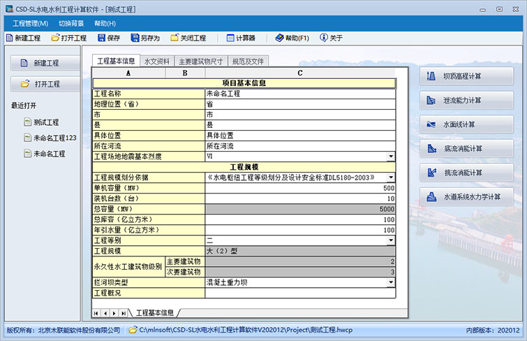Open the 工程管理(M) menu

pyautogui.click(x=30, y=24)
